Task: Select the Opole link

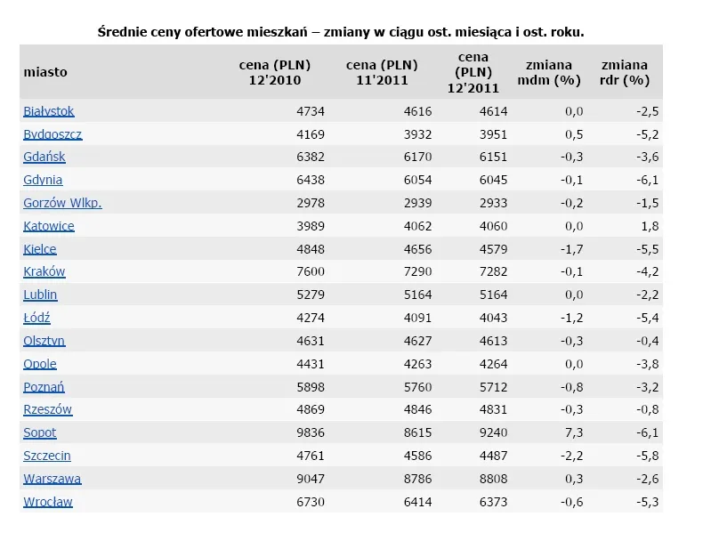Action: coord(40,364)
